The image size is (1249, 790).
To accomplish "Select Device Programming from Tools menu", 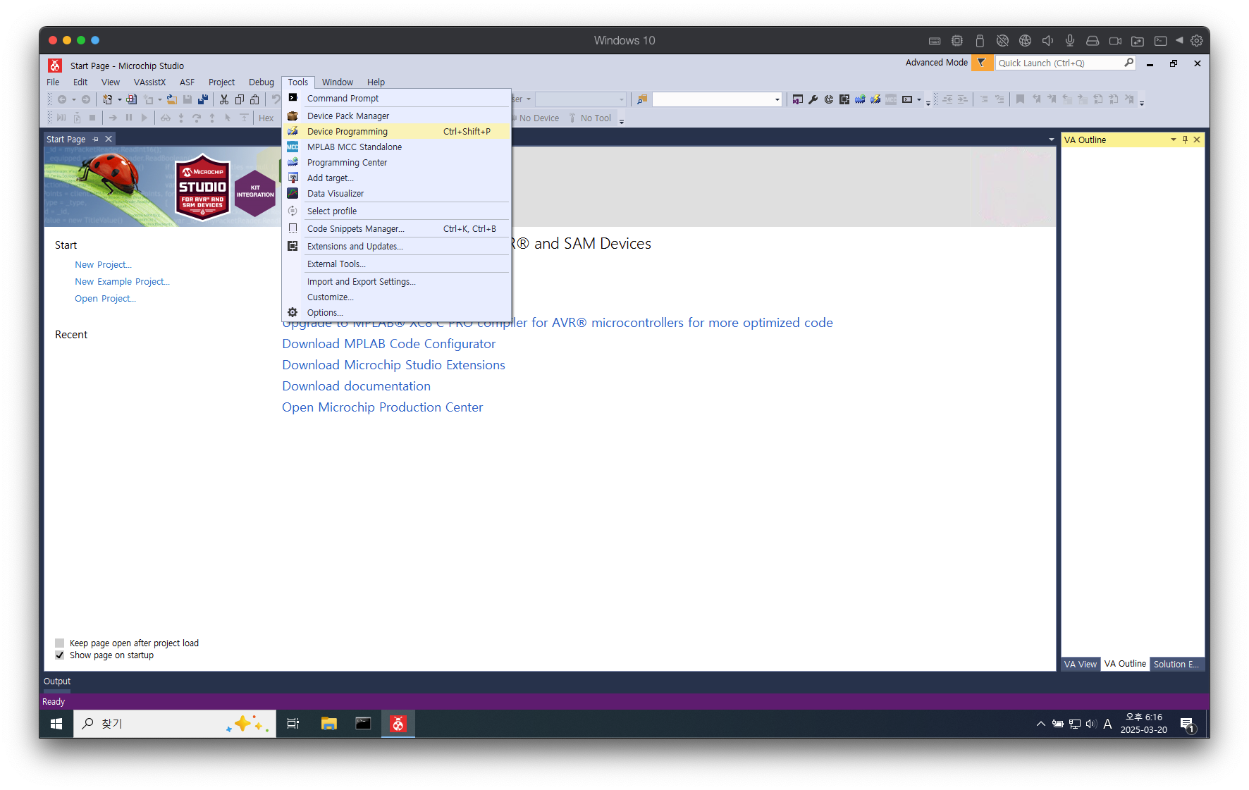I will (347, 132).
